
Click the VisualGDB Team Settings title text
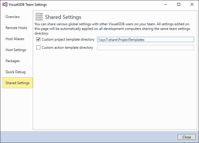coord(28,5)
